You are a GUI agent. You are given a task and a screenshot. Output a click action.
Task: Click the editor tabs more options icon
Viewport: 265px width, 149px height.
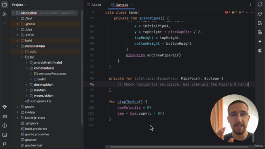[x=250, y=5]
